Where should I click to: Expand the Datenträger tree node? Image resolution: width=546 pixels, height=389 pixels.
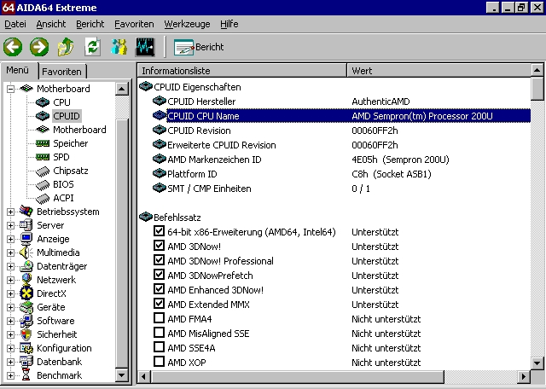pos(10,266)
